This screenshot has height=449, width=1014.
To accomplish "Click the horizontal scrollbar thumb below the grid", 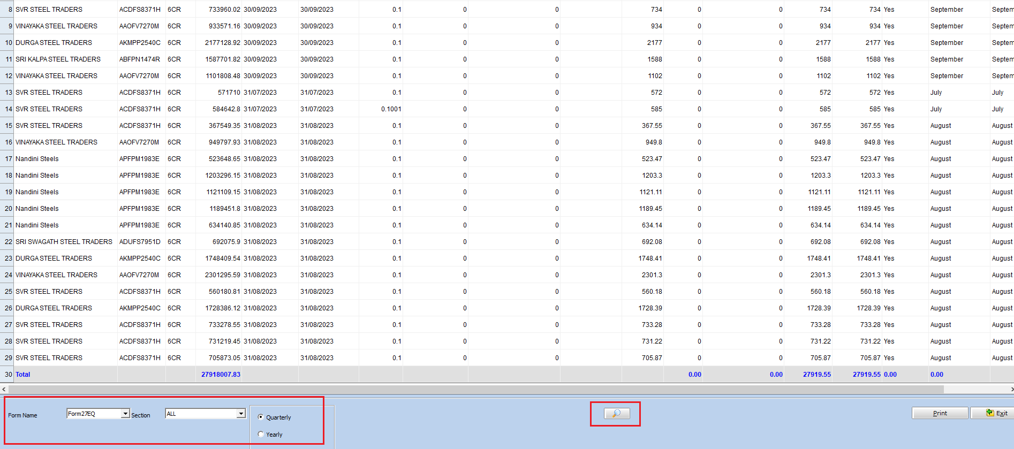I will (x=476, y=389).
